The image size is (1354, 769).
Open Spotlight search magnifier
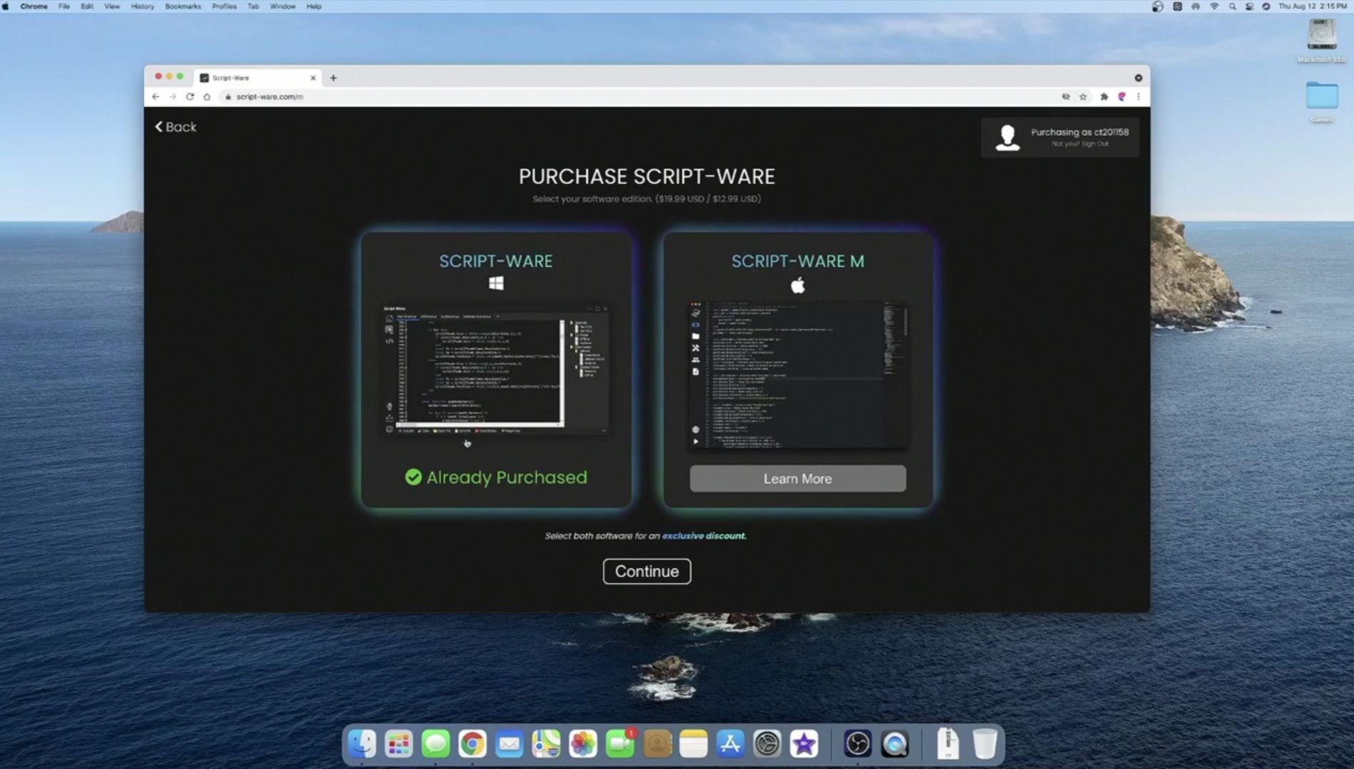click(1232, 6)
